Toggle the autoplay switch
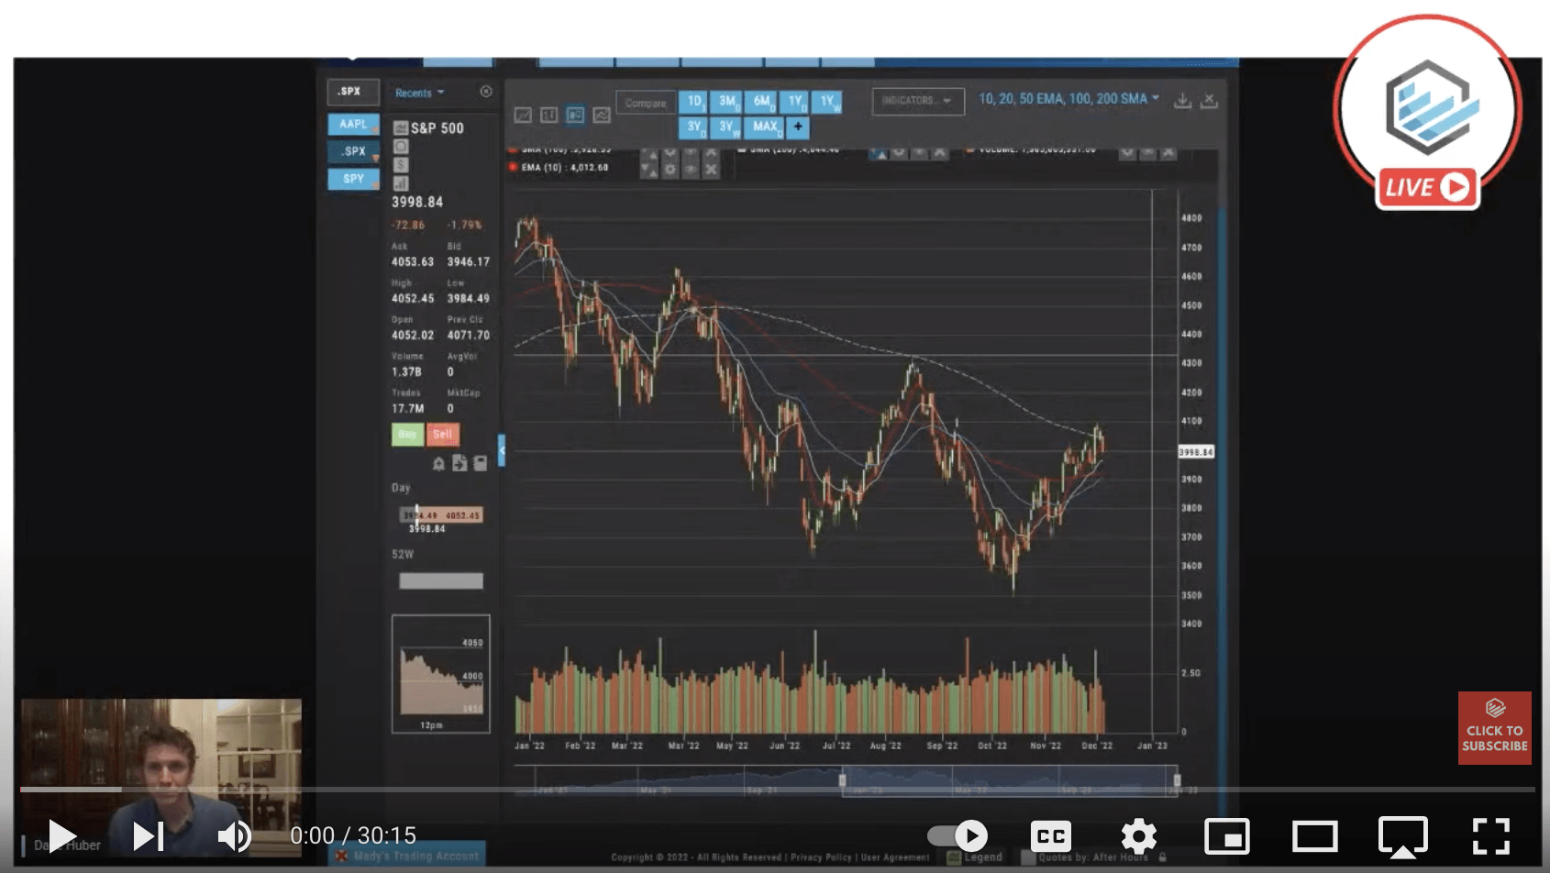Image resolution: width=1550 pixels, height=873 pixels. [x=958, y=835]
